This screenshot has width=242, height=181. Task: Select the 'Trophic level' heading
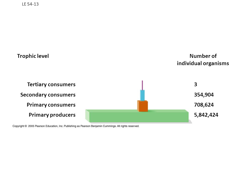(33, 56)
